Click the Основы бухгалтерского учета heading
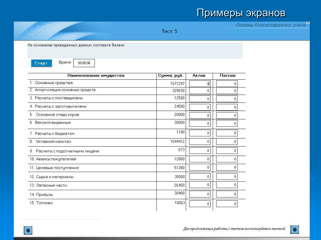The image size is (321, 240). (x=271, y=25)
